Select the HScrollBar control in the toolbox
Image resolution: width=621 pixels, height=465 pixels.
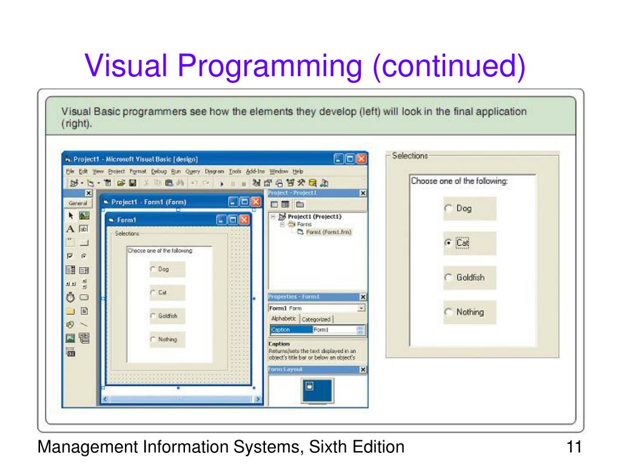click(x=70, y=283)
